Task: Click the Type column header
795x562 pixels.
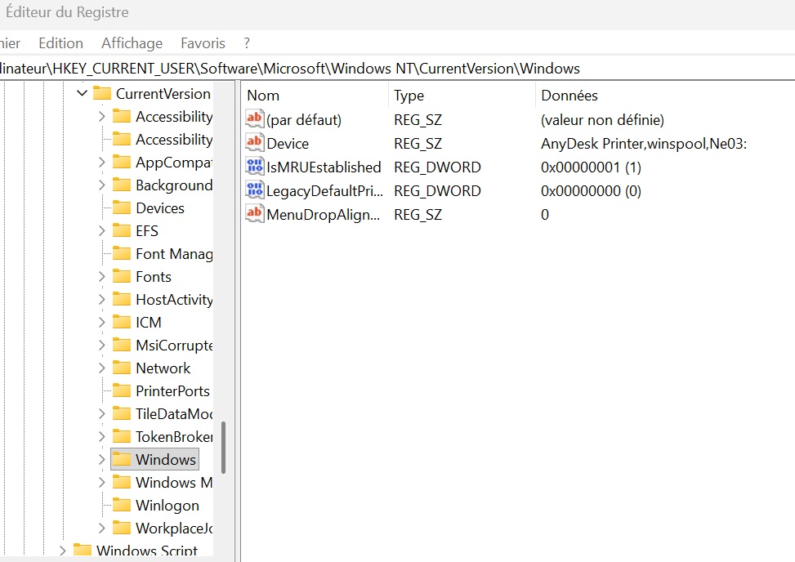Action: click(409, 96)
